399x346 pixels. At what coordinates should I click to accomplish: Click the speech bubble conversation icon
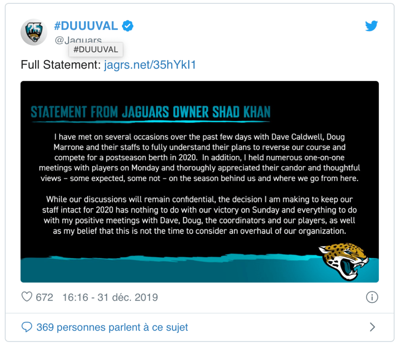coord(27,327)
